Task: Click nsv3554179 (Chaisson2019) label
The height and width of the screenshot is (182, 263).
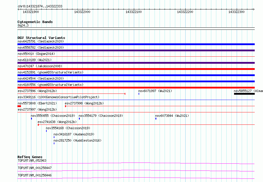Action: (x=101, y=116)
